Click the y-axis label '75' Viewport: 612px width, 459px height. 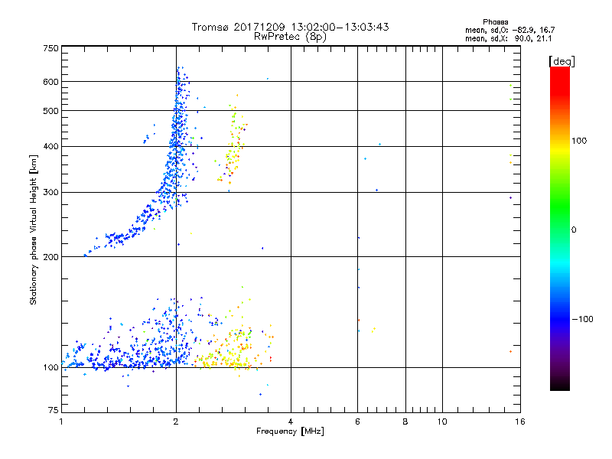click(x=54, y=410)
